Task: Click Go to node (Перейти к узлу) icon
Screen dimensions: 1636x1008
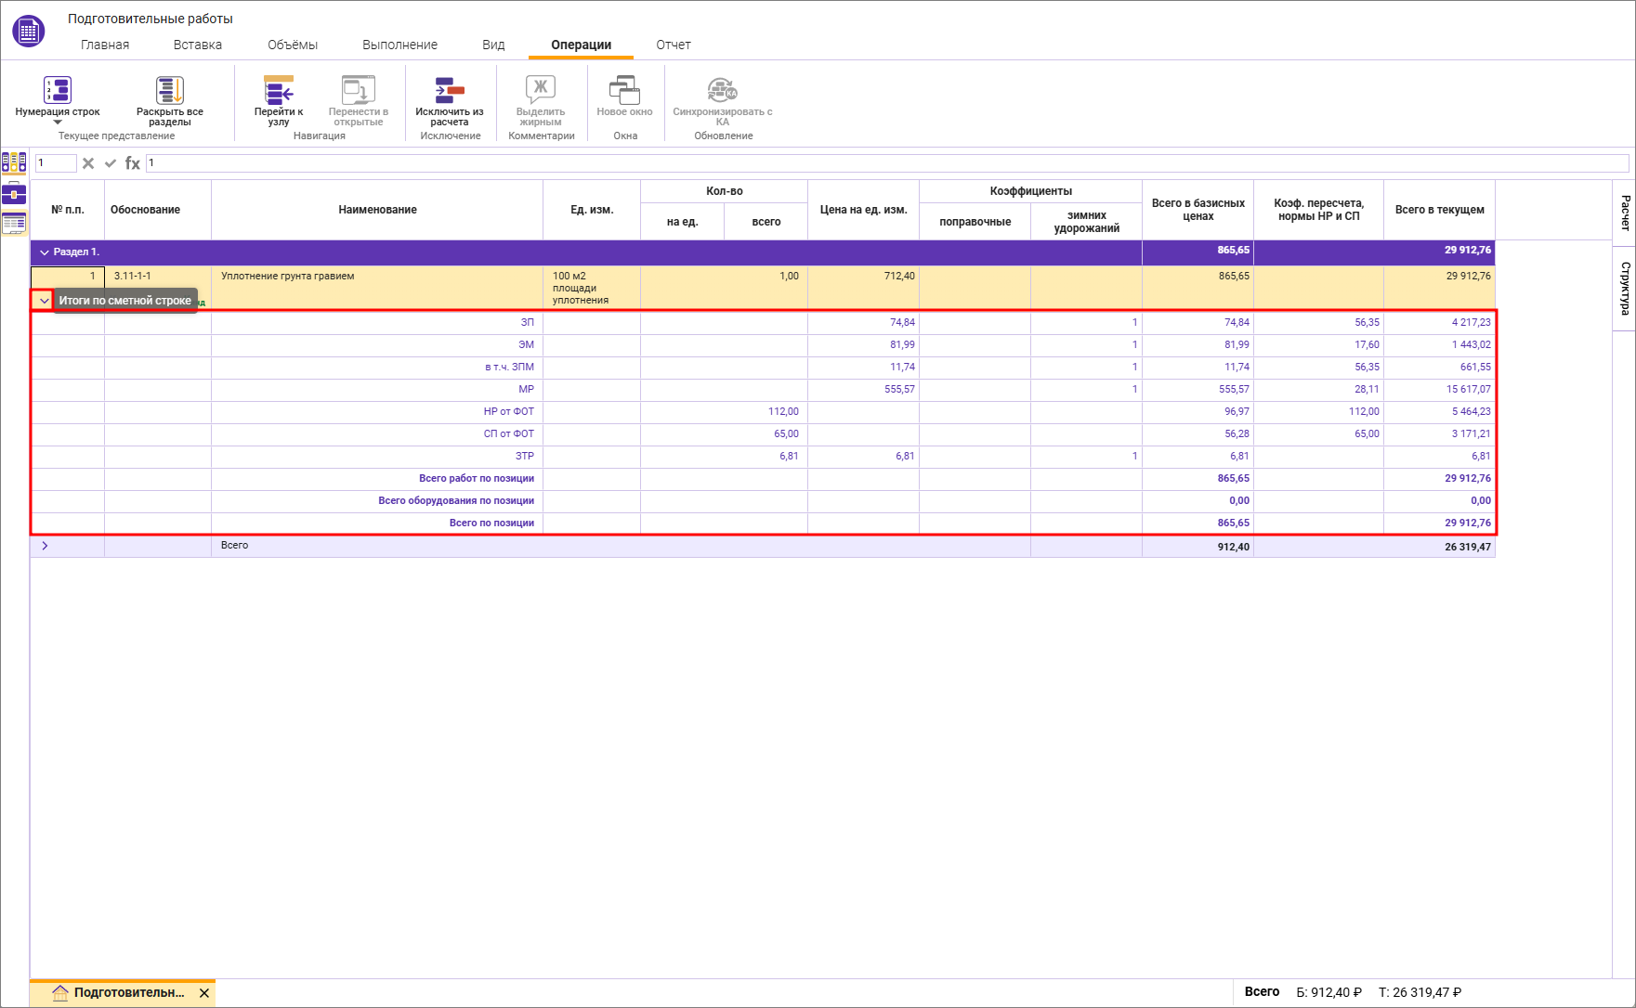Action: tap(279, 91)
